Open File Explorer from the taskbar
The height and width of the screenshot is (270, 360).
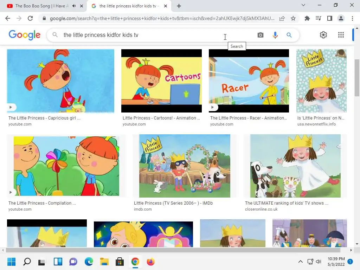pos(104,262)
